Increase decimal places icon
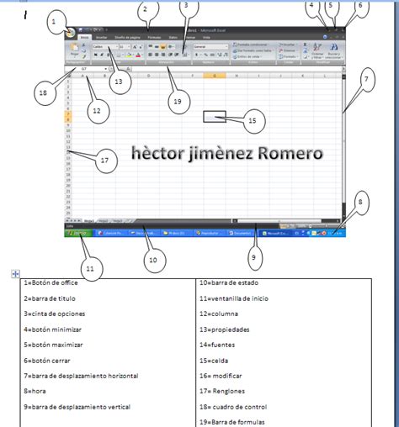399x427 pixels. pos(220,55)
